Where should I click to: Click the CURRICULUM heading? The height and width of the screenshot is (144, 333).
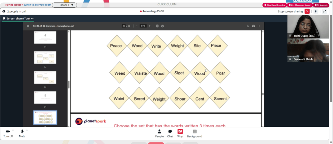coord(167,4)
